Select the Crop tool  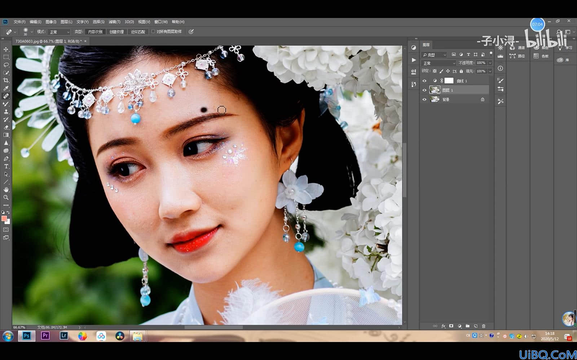[x=6, y=81]
